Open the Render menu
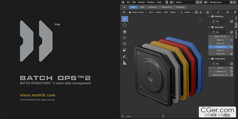This screenshot has height=119, width=238. pos(141,2)
